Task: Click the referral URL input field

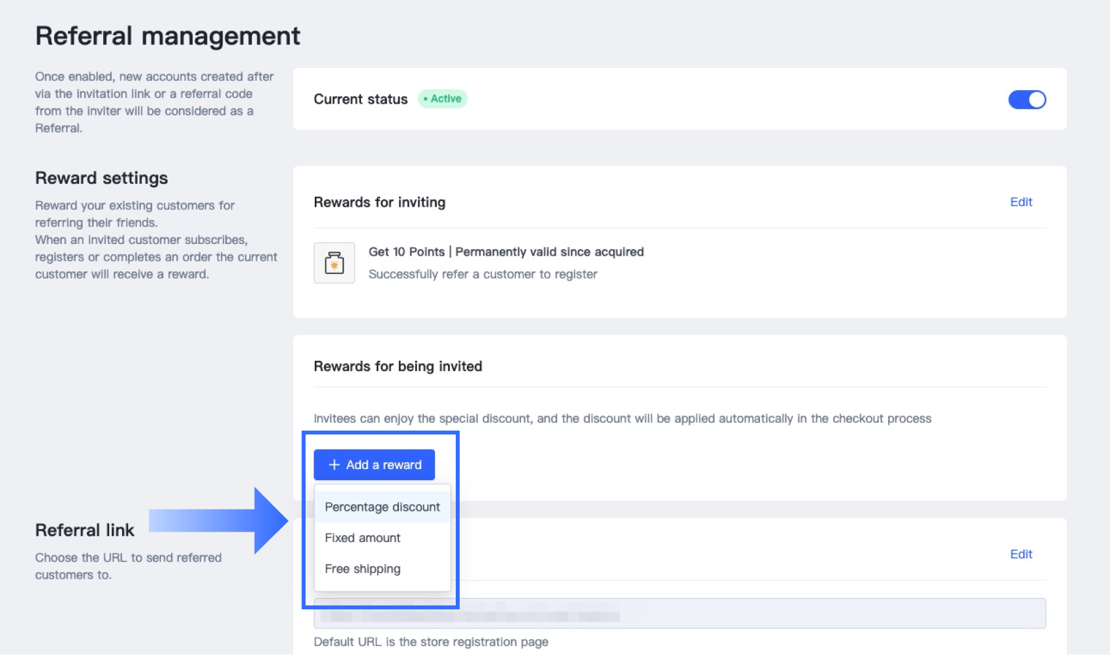Action: 680,613
